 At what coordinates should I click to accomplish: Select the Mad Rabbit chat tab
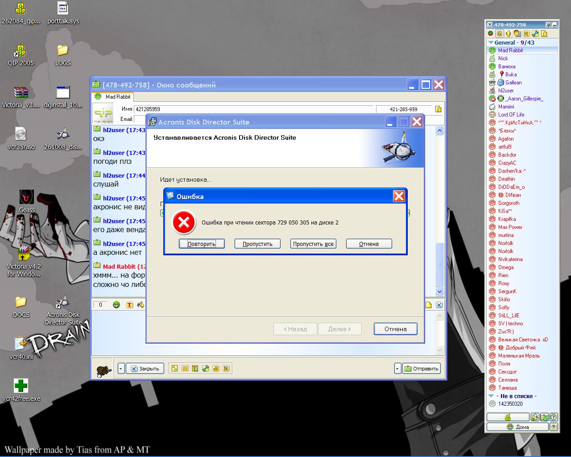tap(113, 96)
